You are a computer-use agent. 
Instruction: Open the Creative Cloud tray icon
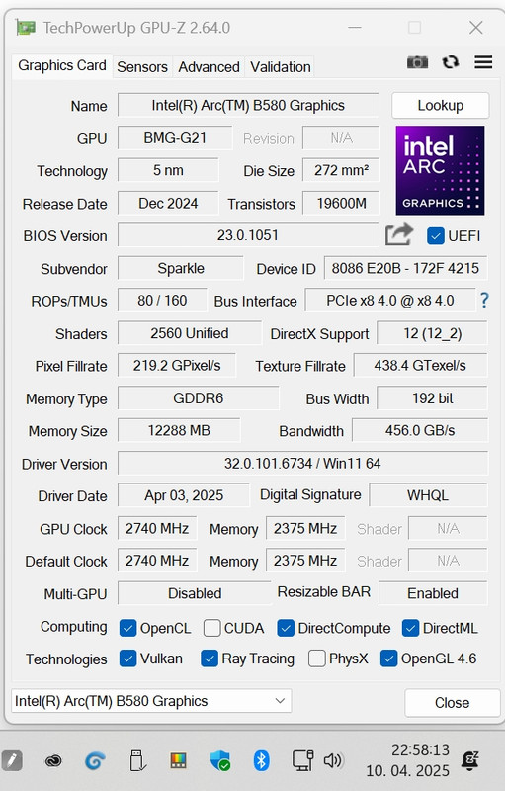point(53,760)
